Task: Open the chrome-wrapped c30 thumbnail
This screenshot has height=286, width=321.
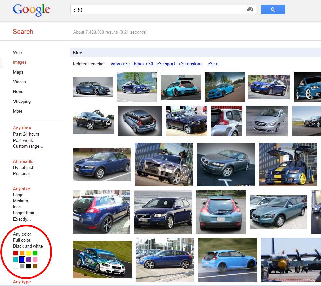Action: [x=164, y=165]
